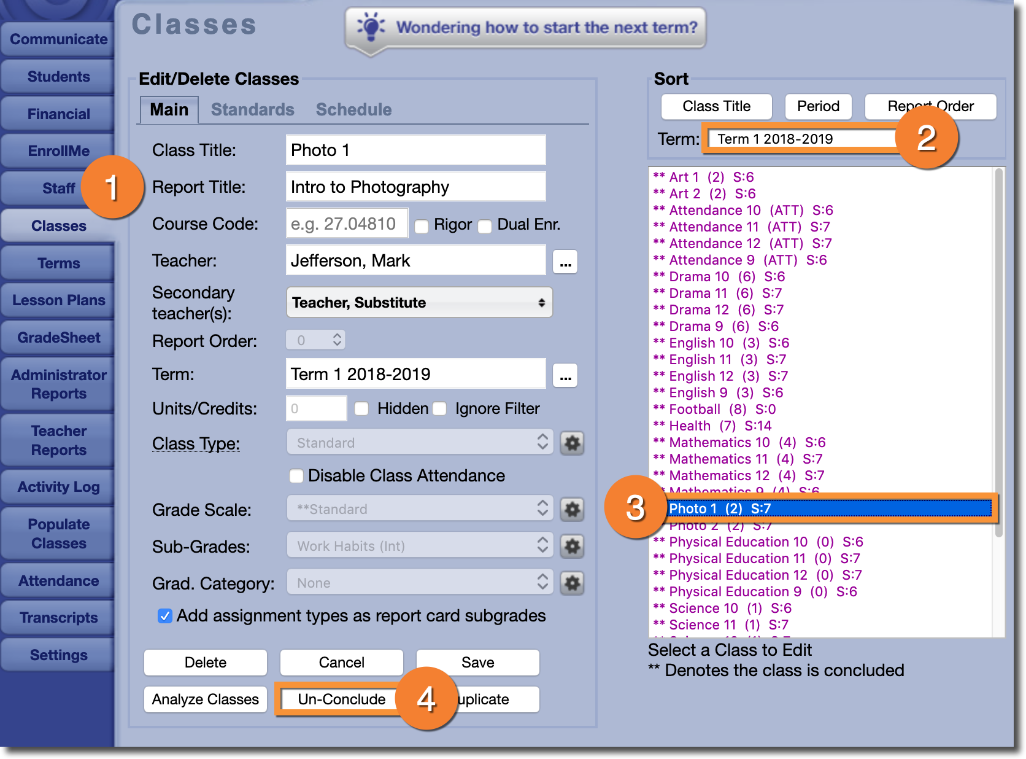This screenshot has width=1026, height=759.
Task: Click the class list vertical scrollbar
Action: pyautogui.click(x=998, y=350)
